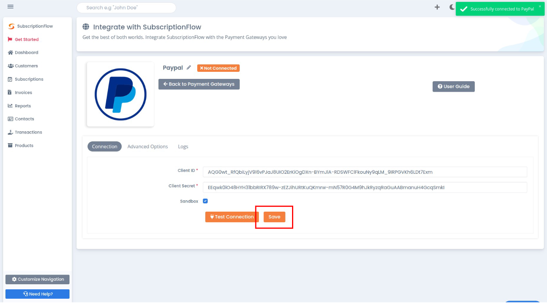The width and height of the screenshot is (547, 303).
Task: Switch to the Advanced Options tab
Action: [x=148, y=146]
